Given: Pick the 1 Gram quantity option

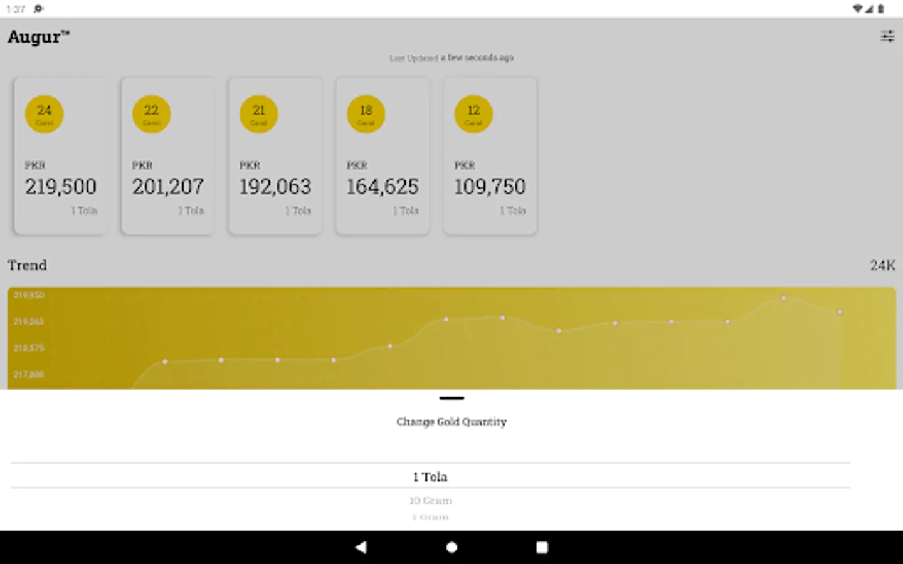Looking at the screenshot, I should [x=430, y=518].
